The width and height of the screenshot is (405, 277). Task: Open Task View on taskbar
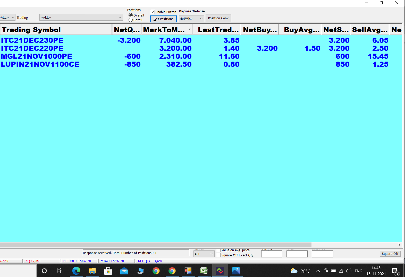coord(60,271)
